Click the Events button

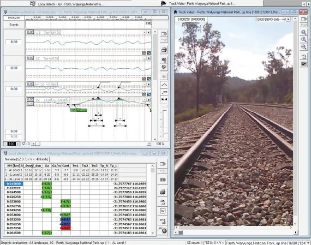coord(14,25)
